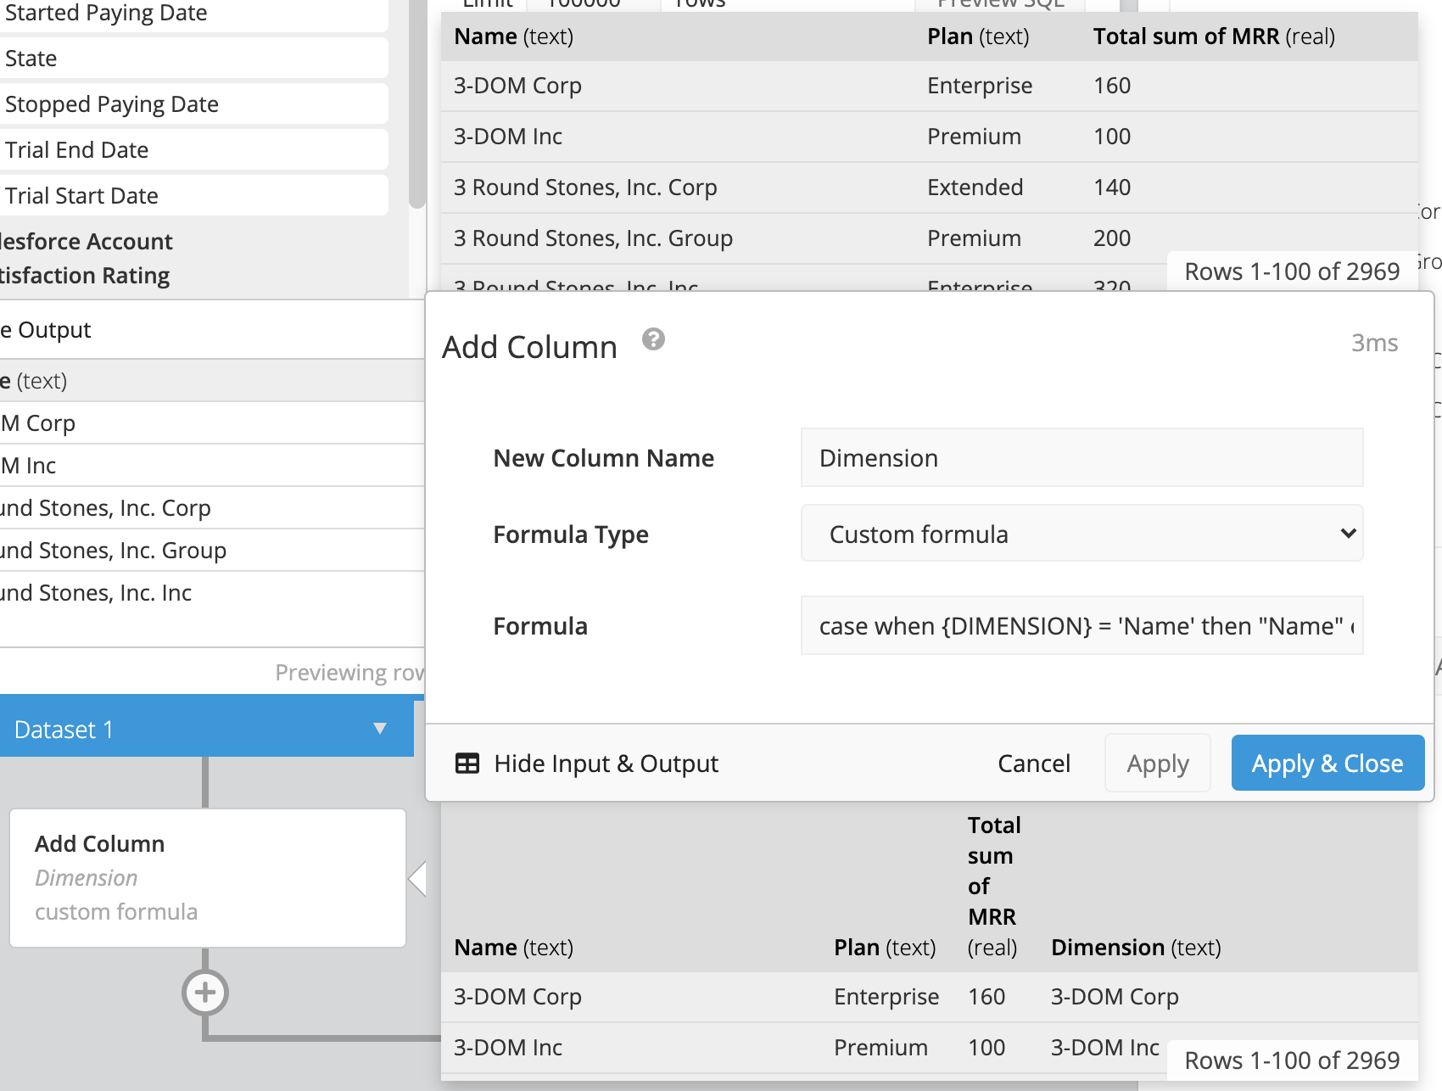1442x1091 pixels.
Task: Click the 3-DOM Inc cell in top table
Action: click(x=507, y=137)
